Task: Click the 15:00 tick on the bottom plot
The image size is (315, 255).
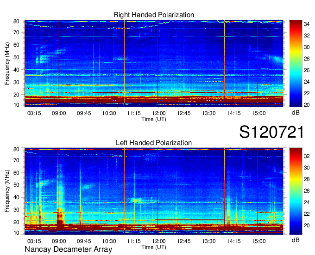Action: [x=258, y=241]
